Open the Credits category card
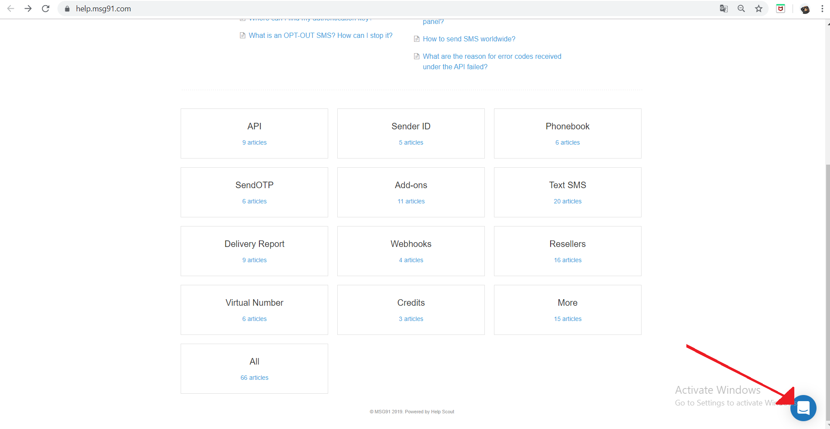This screenshot has height=429, width=830. [x=411, y=310]
